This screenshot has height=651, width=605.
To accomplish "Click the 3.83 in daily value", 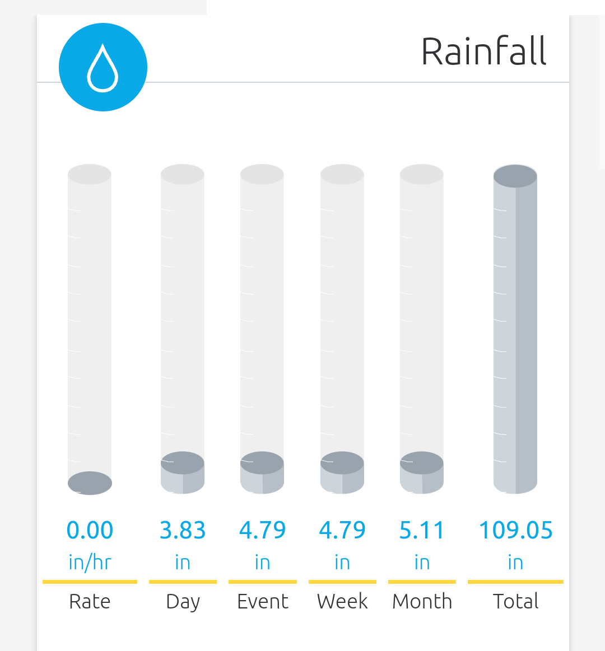I will click(183, 545).
